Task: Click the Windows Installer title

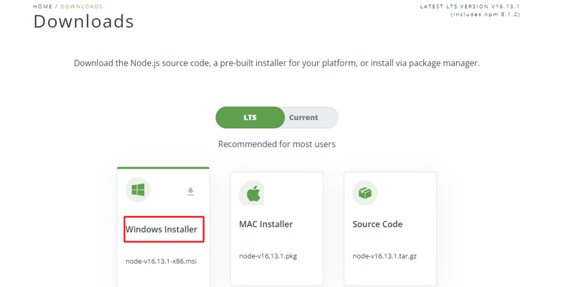Action: pos(161,229)
